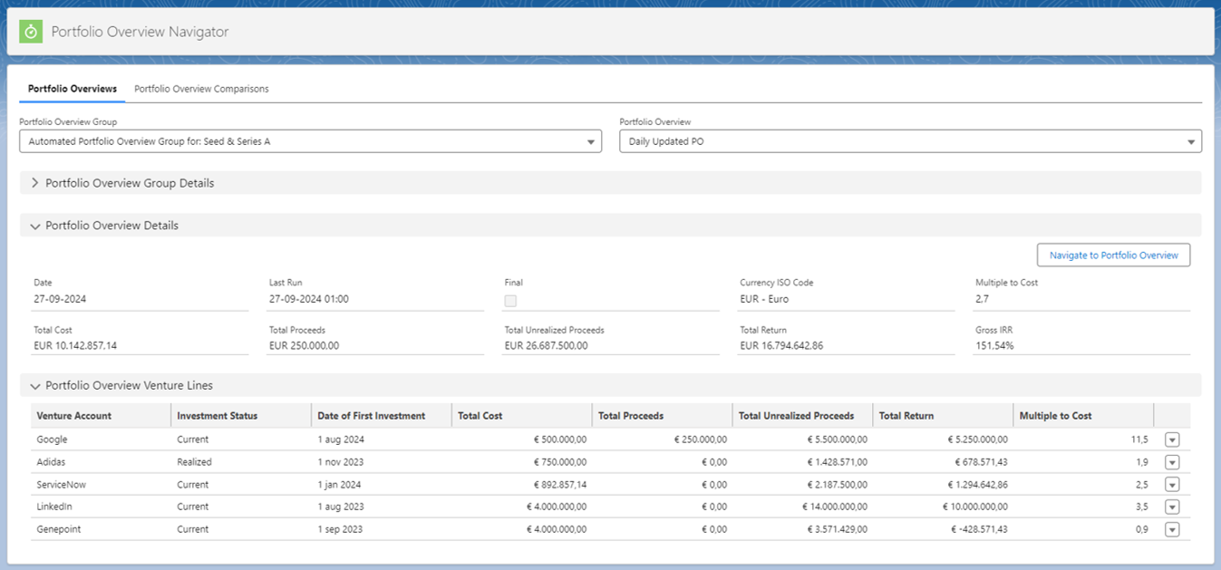Open the Portfolio Overview Group dropdown
Image resolution: width=1221 pixels, height=570 pixels.
click(x=310, y=141)
